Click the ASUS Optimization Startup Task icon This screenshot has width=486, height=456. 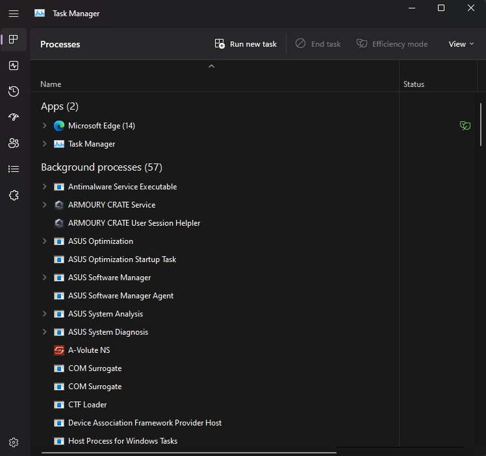click(x=59, y=259)
